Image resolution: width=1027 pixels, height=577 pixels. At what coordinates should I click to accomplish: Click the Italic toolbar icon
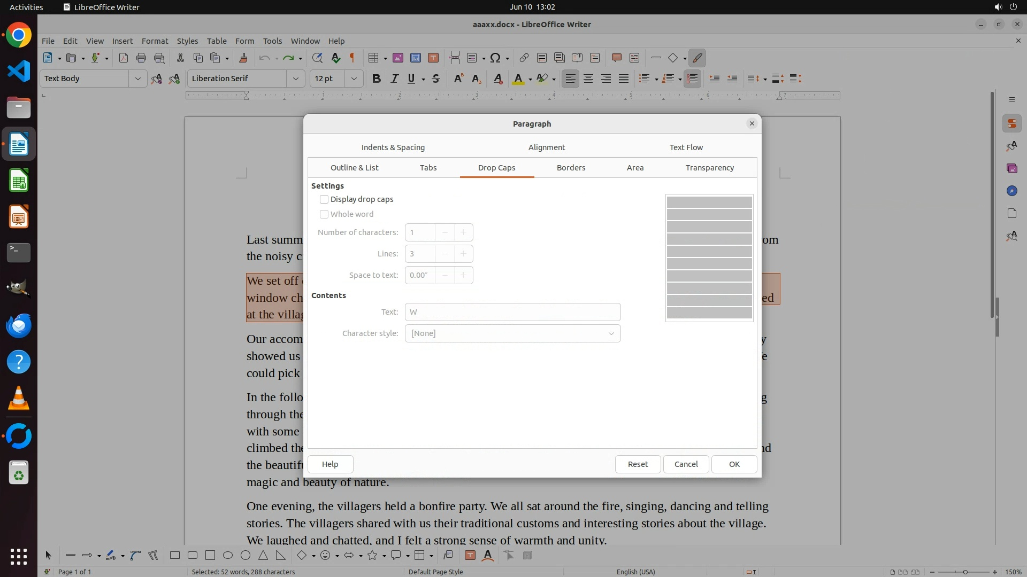tap(394, 79)
